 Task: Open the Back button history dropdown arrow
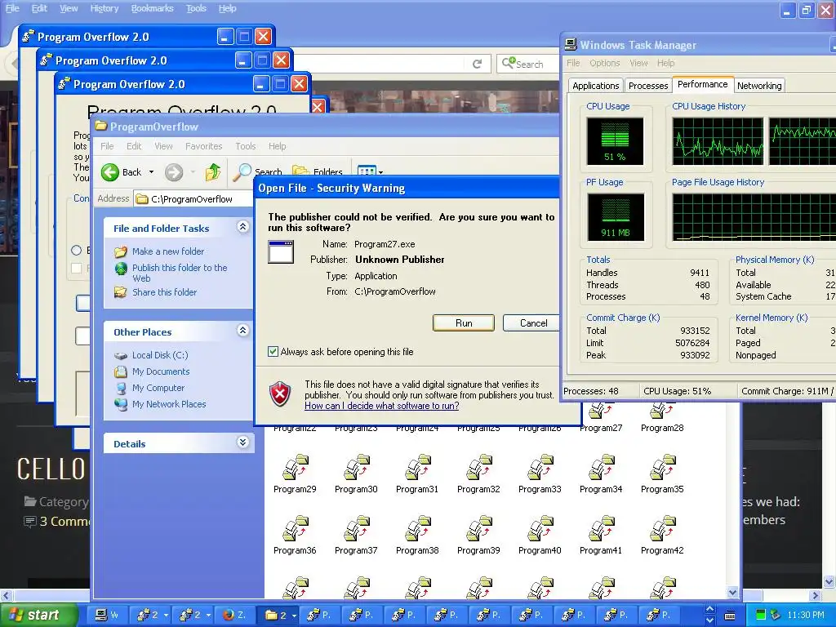coord(151,171)
